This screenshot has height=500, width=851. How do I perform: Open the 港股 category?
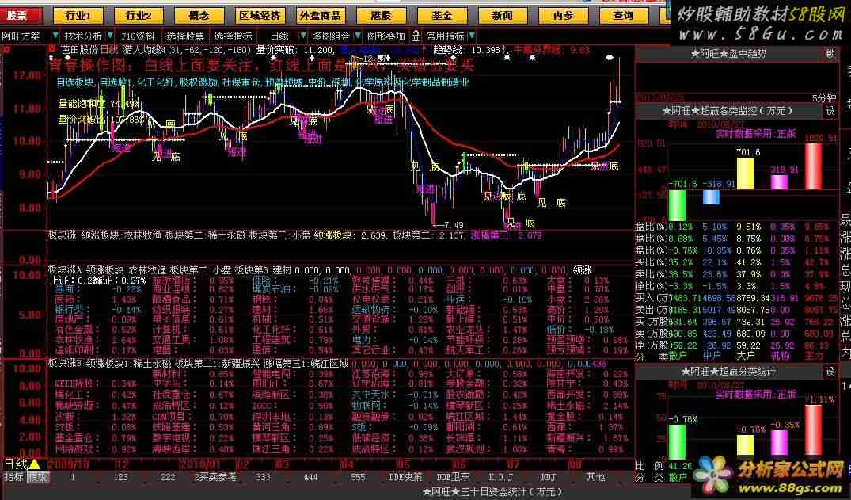pyautogui.click(x=381, y=16)
